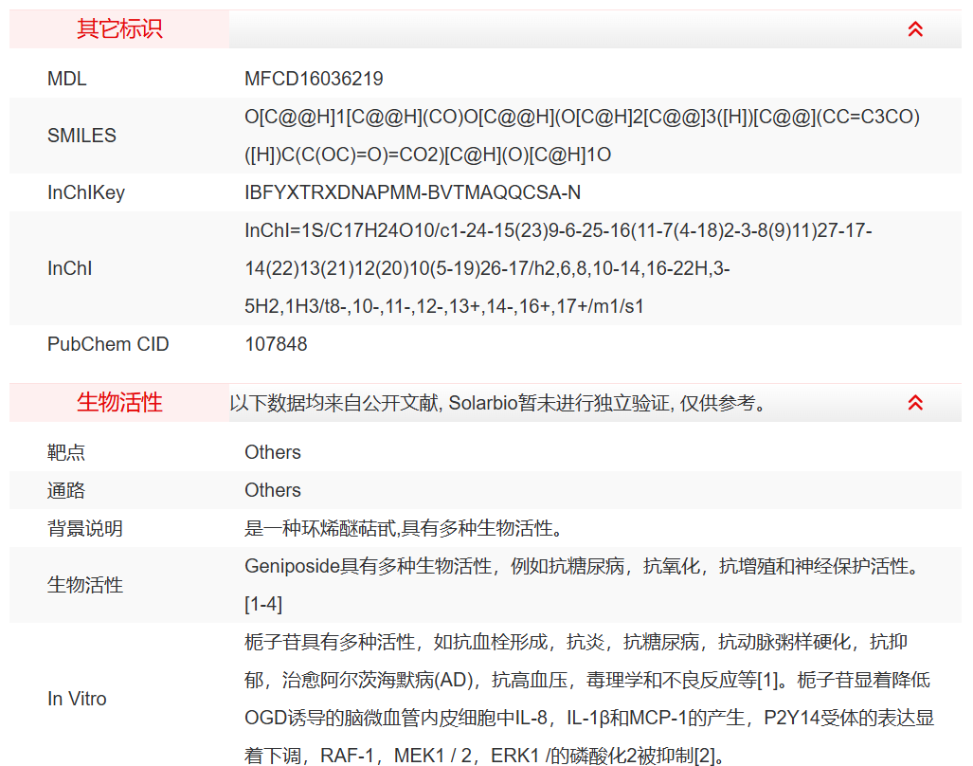Click the 靶点 row showing Others

pyautogui.click(x=273, y=452)
